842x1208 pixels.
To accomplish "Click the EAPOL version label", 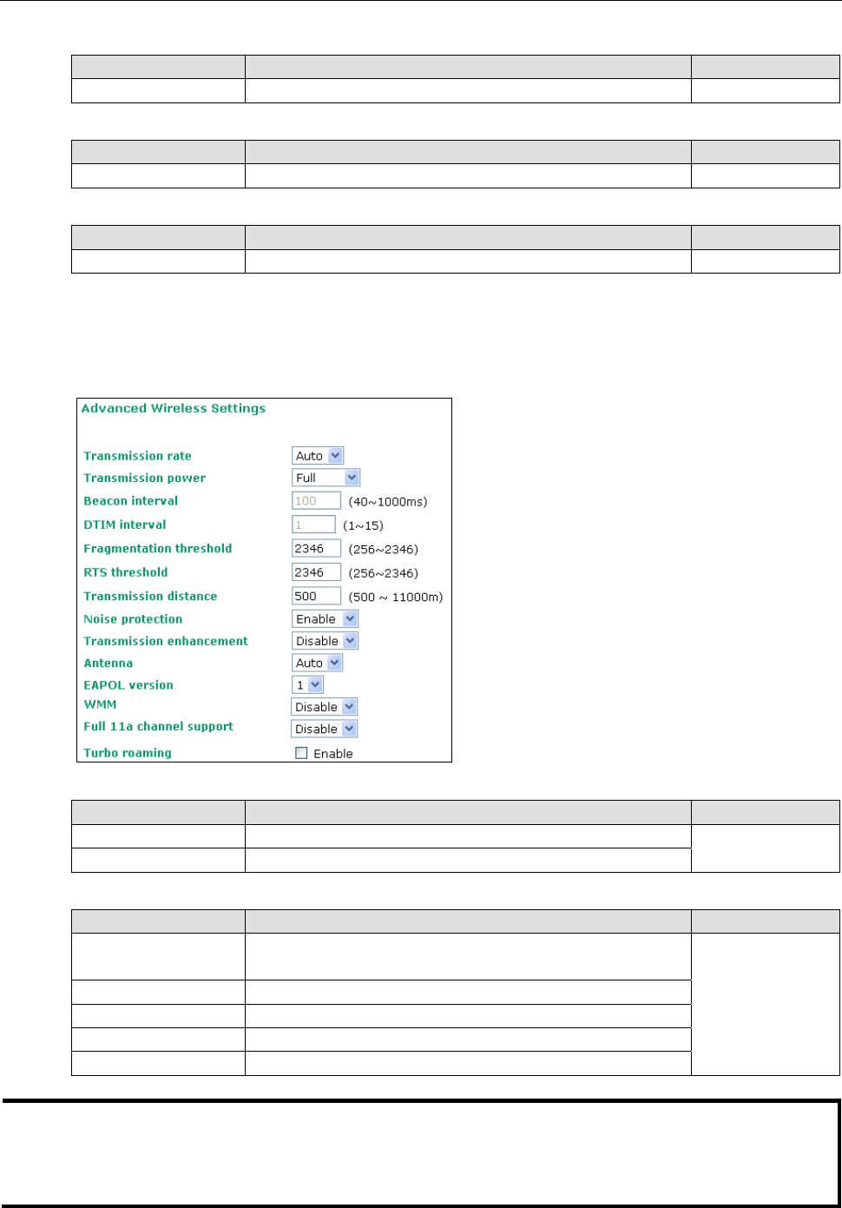I will [x=128, y=685].
